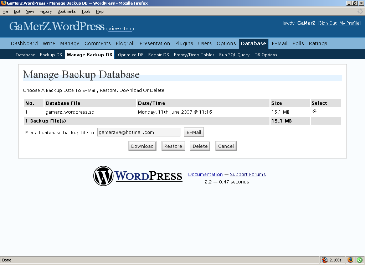Click the green checkmark status bar icon
Viewport: 365px width, 265px height.
[x=360, y=260]
